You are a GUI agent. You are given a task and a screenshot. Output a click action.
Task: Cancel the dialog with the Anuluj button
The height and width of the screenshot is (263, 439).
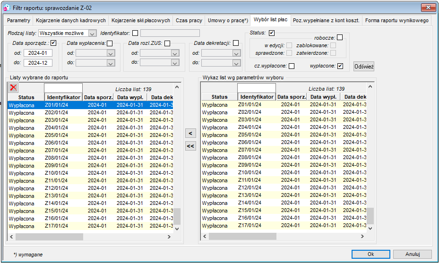pos(413,254)
